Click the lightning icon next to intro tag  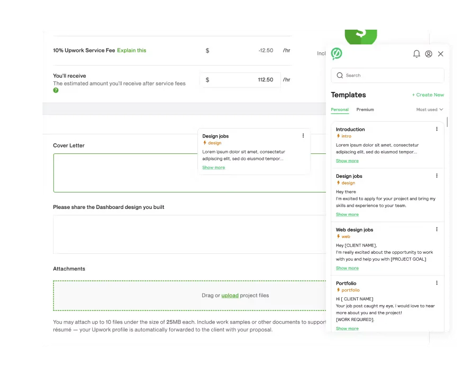click(x=338, y=136)
